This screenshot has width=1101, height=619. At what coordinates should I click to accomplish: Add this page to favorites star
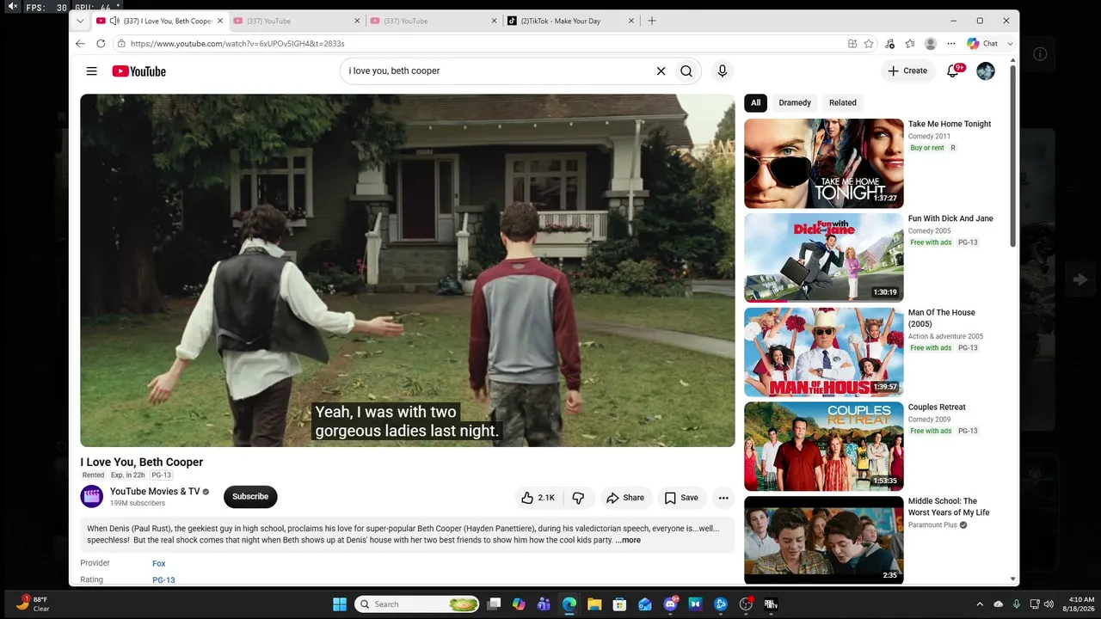[x=869, y=44]
